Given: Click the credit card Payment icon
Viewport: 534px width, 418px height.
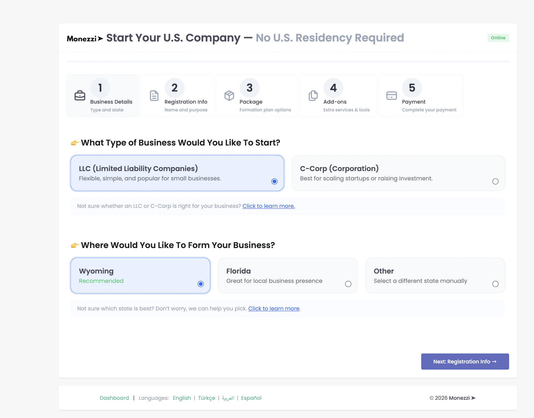Looking at the screenshot, I should click(x=391, y=96).
